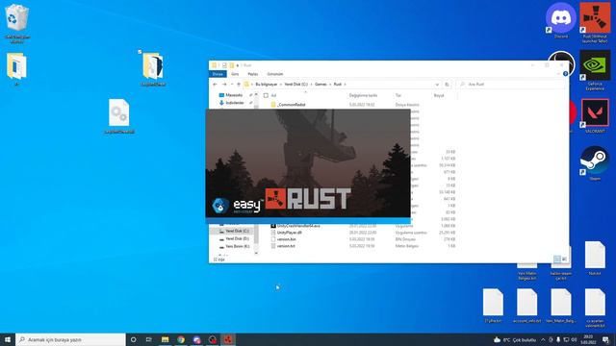Click the taskbar clock and date
The width and height of the screenshot is (616, 346).
(588, 339)
